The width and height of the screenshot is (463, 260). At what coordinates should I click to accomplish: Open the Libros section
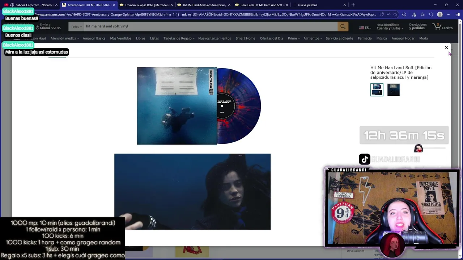pyautogui.click(x=141, y=38)
